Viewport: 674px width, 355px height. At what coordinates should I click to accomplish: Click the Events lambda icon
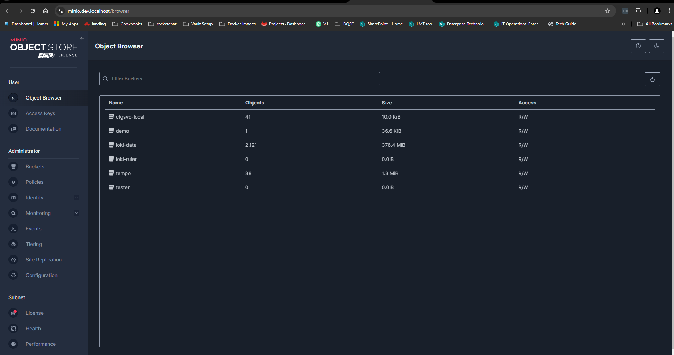(13, 229)
